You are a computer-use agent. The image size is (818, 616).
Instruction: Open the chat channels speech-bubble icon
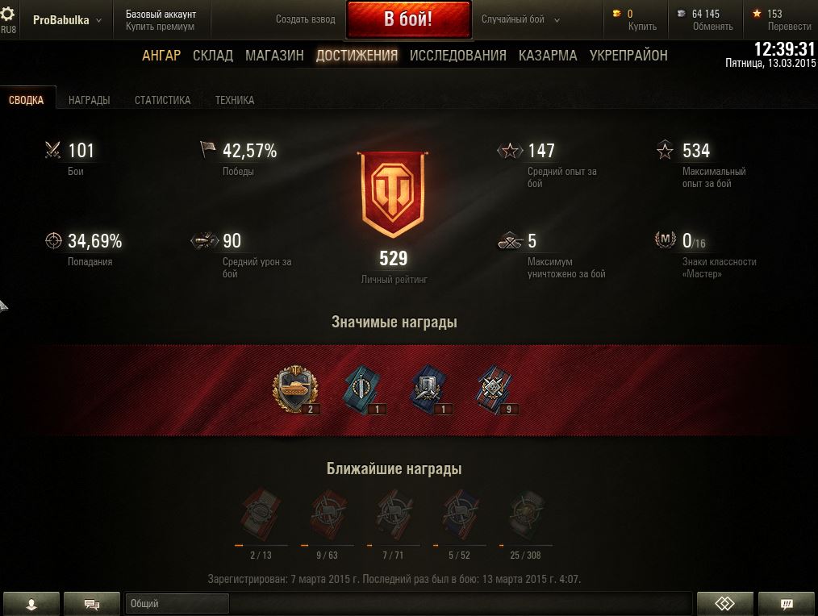coord(92,604)
